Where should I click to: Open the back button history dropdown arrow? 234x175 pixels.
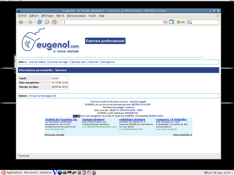(x=25, y=22)
